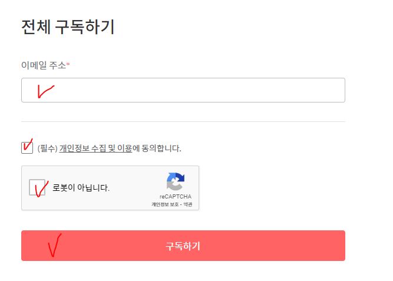Screen dimensions: 393x281
Task: Select the 로봇이 아닙니다. label text
Action: [81, 187]
